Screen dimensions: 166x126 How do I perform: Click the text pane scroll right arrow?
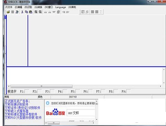(x=161, y=86)
